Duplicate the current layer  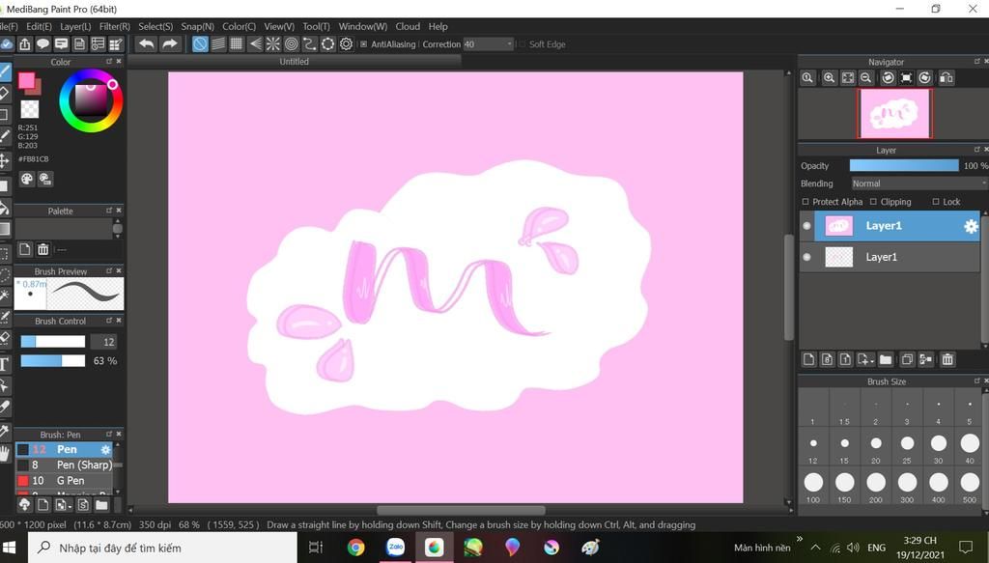pyautogui.click(x=907, y=359)
